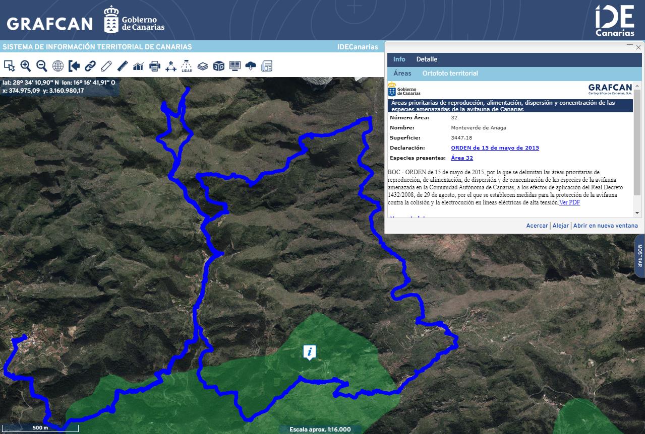
Task: Open the ORDEN de 15 de mayo link
Action: (495, 148)
